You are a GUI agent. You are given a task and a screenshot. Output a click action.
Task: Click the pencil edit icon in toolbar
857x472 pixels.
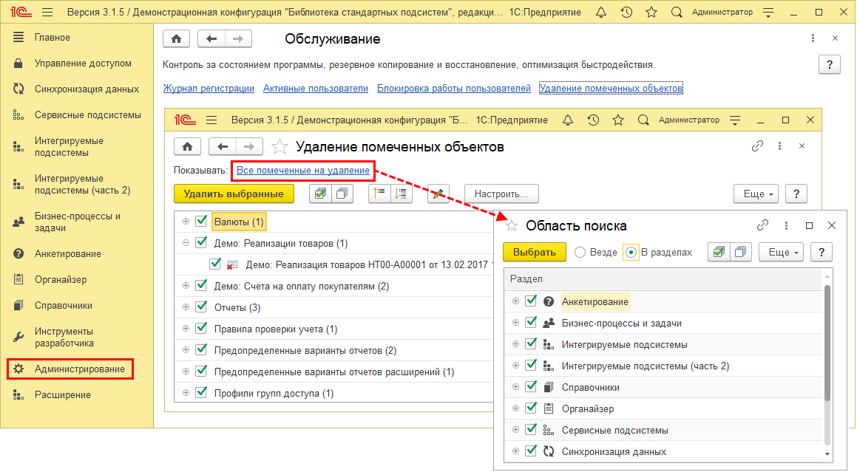438,194
